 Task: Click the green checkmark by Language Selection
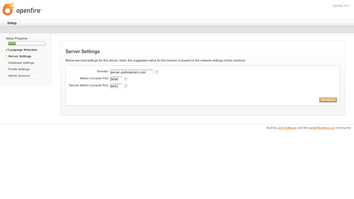coord(7,49)
